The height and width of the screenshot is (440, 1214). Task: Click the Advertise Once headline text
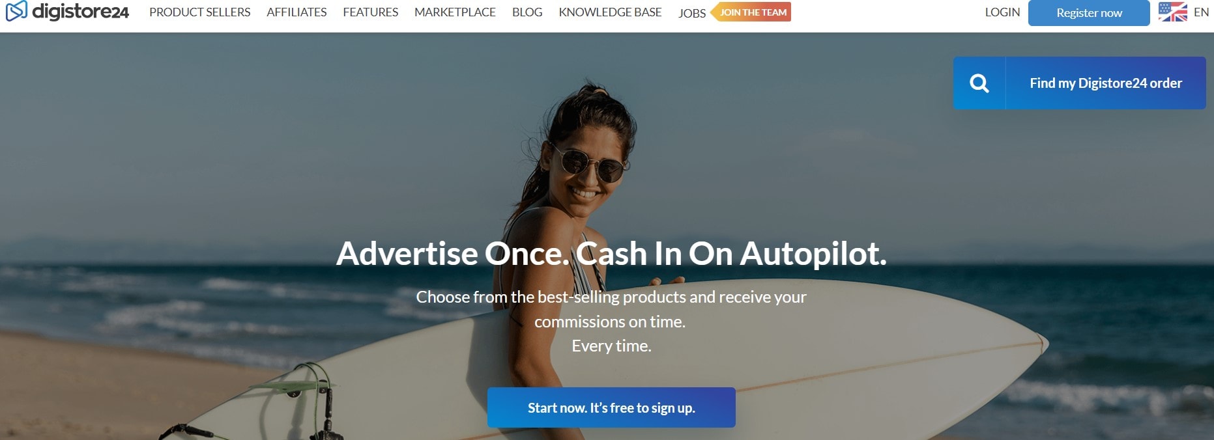(x=611, y=253)
